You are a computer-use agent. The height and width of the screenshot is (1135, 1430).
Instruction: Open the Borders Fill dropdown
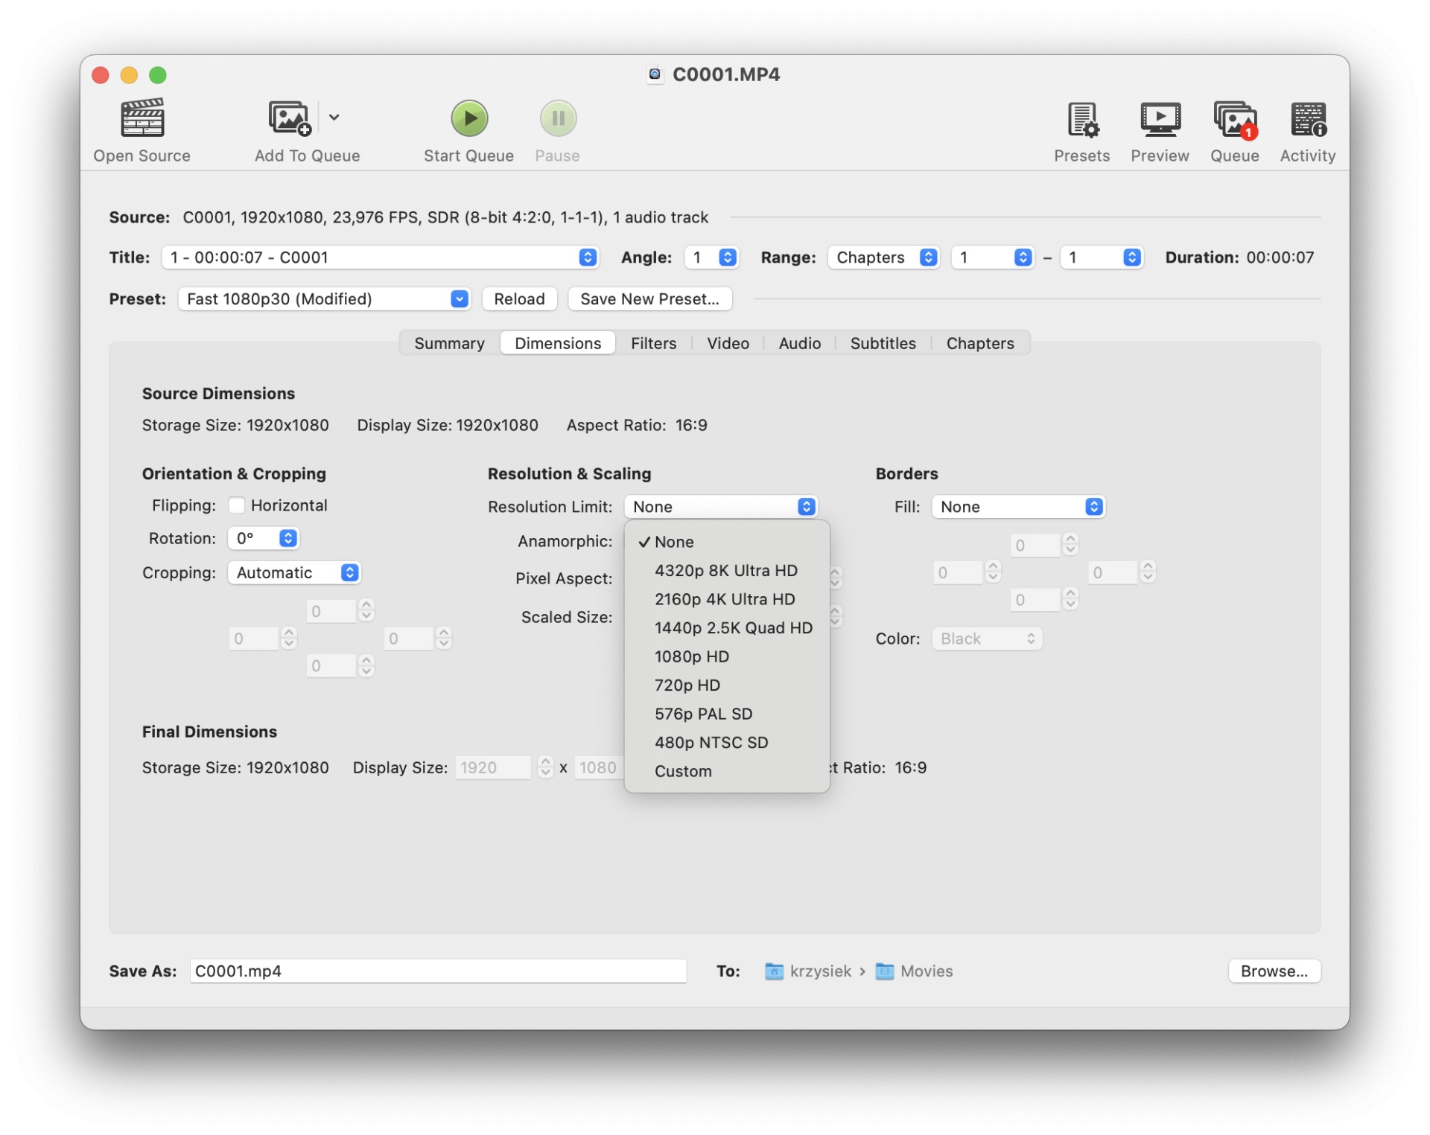pos(1017,507)
